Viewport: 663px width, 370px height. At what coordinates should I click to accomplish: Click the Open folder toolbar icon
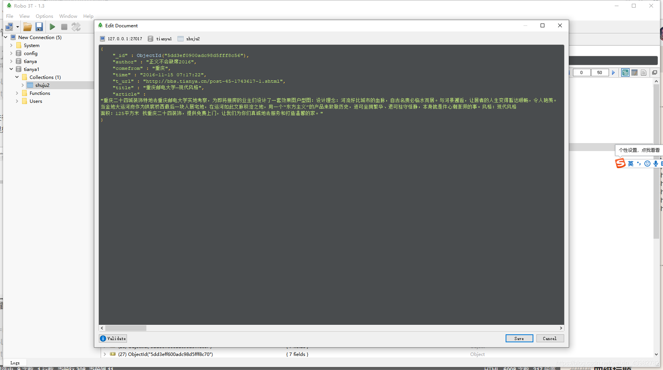[27, 27]
